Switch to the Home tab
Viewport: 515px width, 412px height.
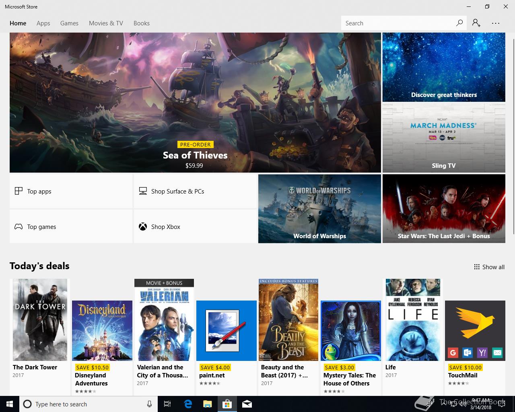(x=18, y=23)
